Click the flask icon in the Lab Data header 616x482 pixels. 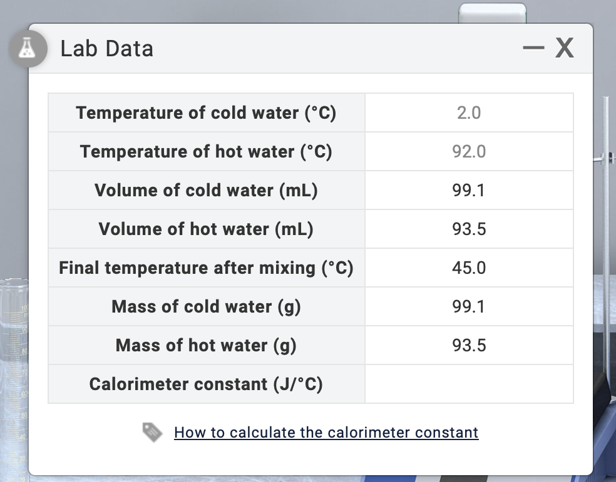tap(28, 49)
